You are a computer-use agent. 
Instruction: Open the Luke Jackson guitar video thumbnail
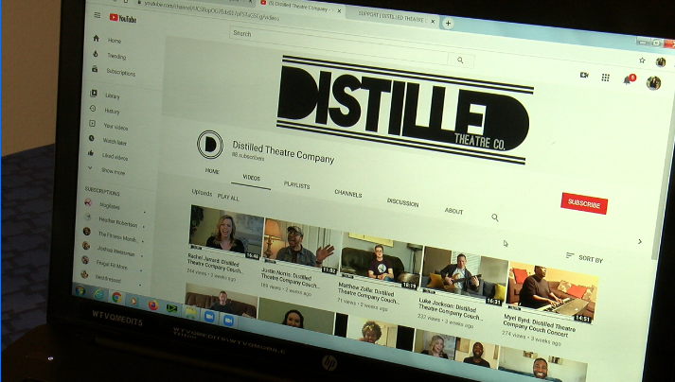pos(464,276)
